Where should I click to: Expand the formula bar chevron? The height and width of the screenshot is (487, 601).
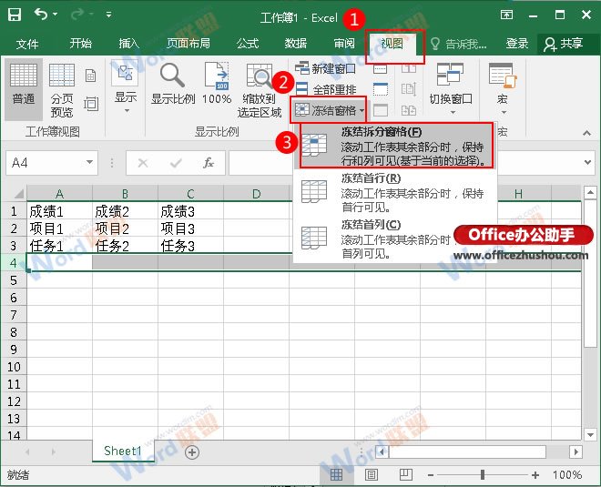point(587,162)
